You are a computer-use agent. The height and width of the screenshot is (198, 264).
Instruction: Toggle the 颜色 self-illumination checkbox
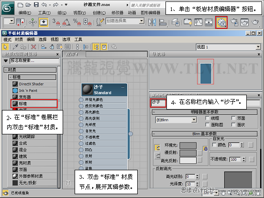point(214,145)
